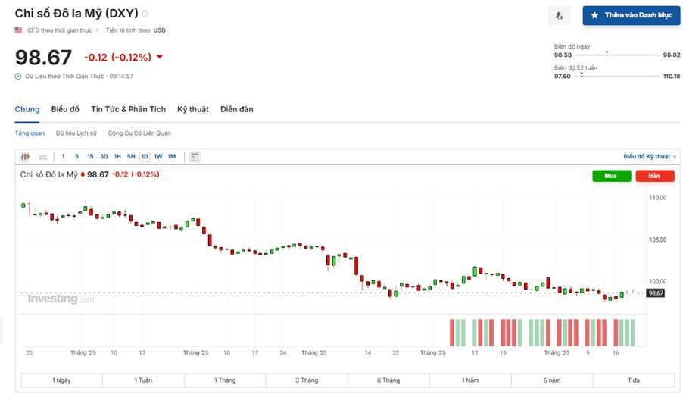Click the real-time data clock icon
This screenshot has height=407, width=683.
(18, 76)
